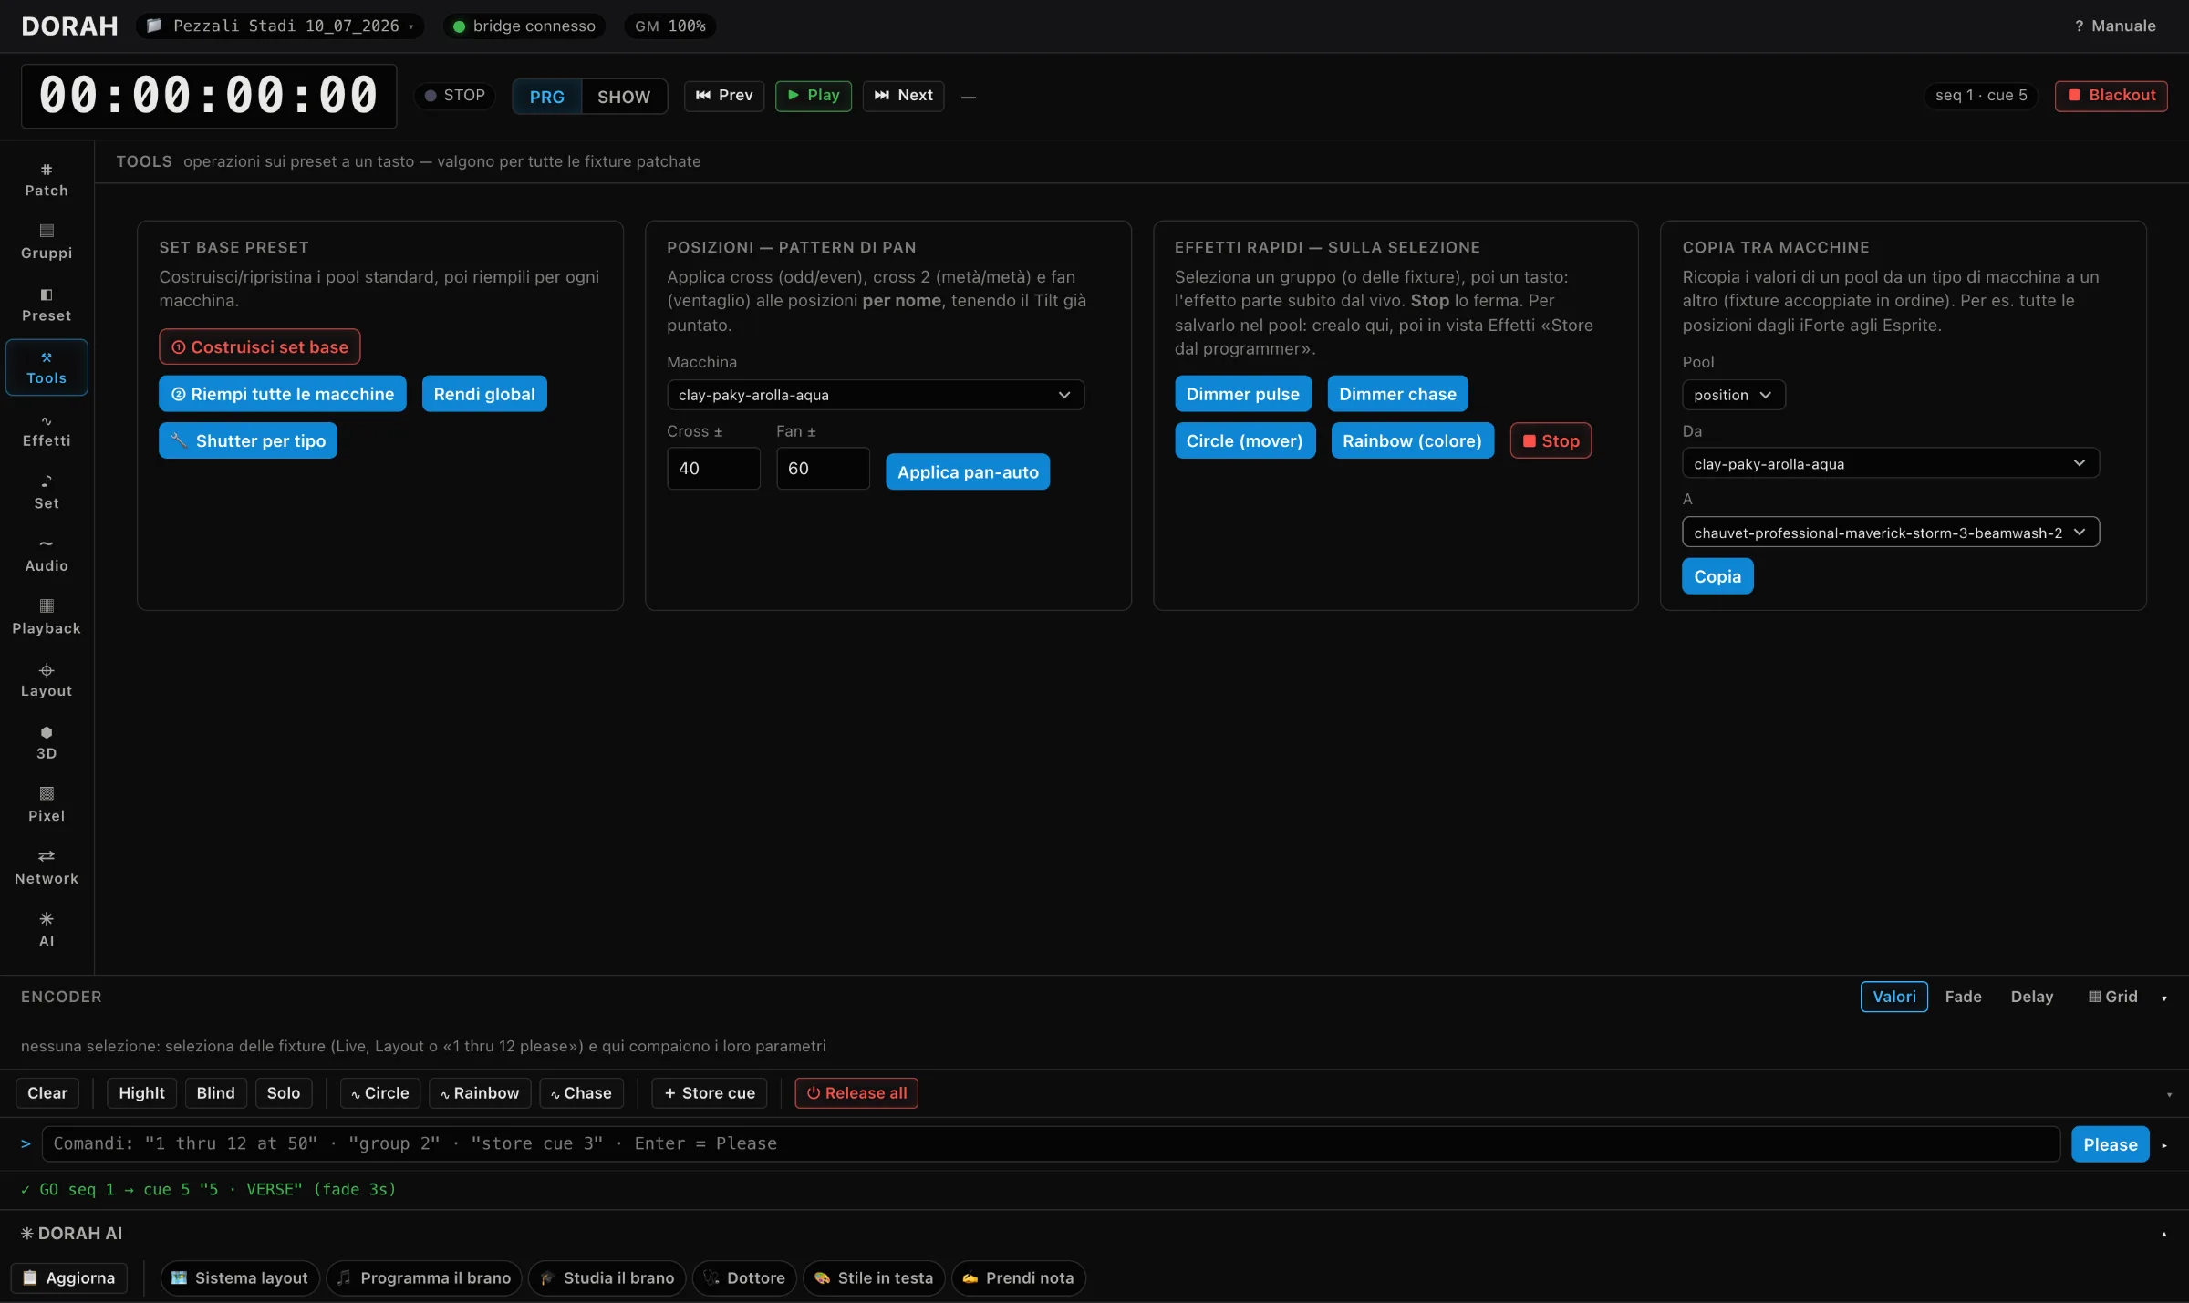This screenshot has height=1303, width=2189.
Task: Collapse the Encoder panel arrow
Action: (2164, 998)
